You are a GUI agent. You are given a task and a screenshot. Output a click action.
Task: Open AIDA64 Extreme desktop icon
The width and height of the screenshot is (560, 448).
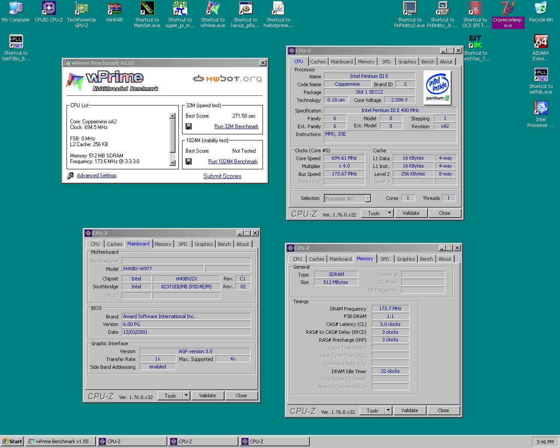(541, 48)
